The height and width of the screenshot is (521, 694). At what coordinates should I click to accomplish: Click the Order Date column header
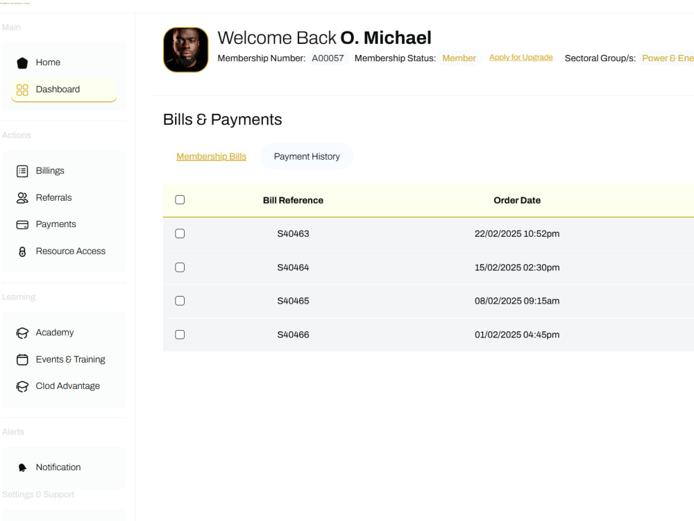tap(517, 200)
